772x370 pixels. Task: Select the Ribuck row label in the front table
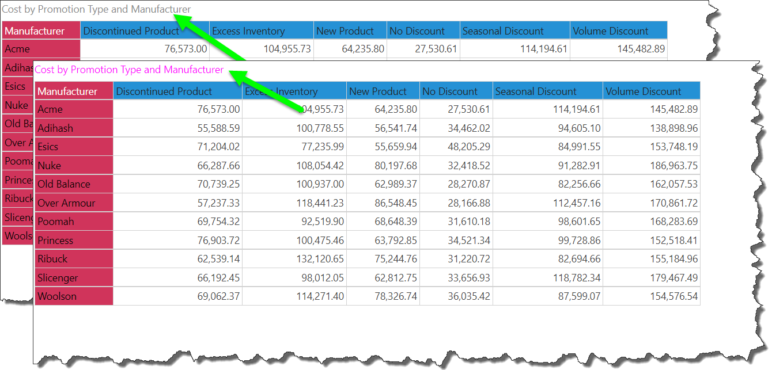click(74, 259)
